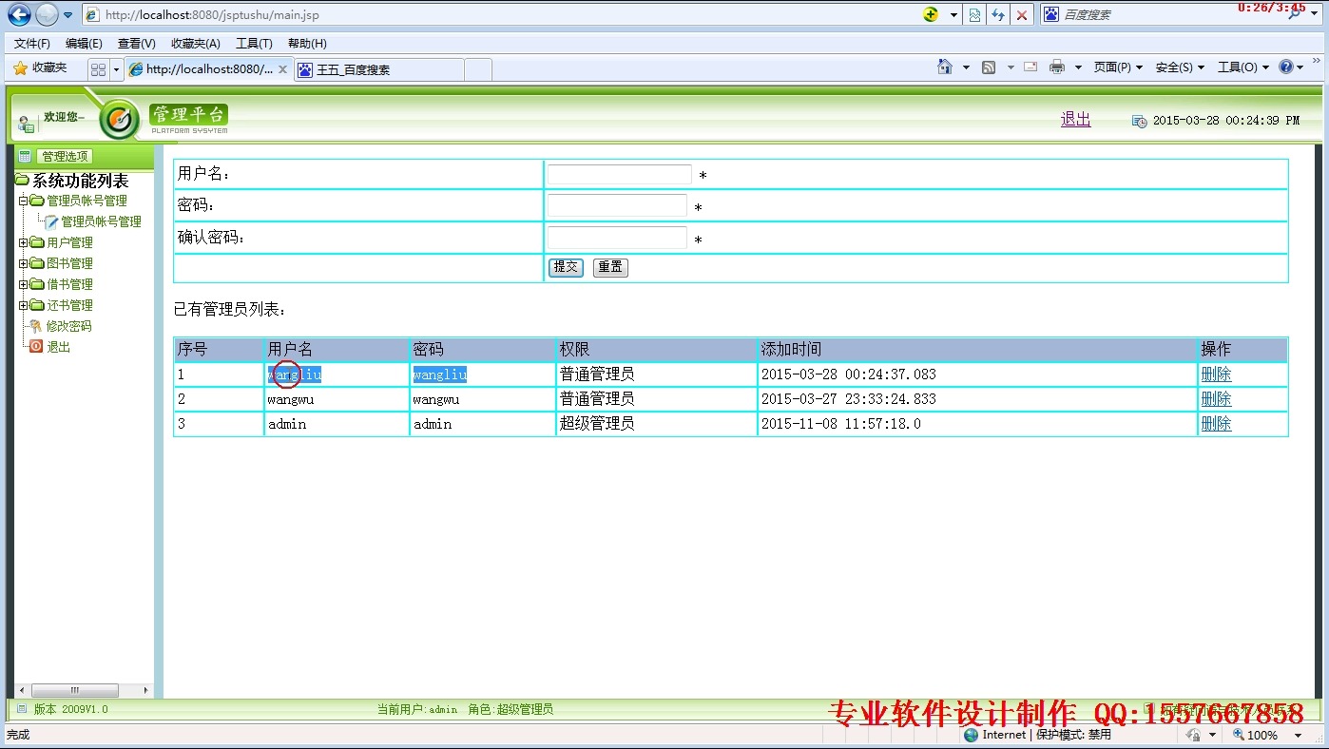Open a new blank tab

pos(478,69)
